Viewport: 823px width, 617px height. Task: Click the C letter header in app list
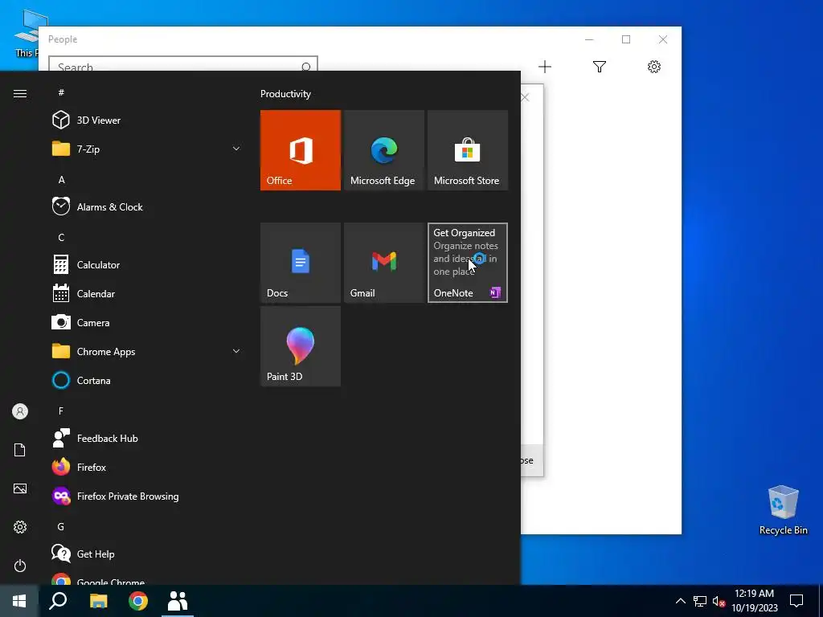tap(61, 237)
